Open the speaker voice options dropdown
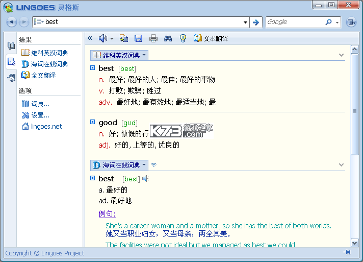 coord(112,39)
